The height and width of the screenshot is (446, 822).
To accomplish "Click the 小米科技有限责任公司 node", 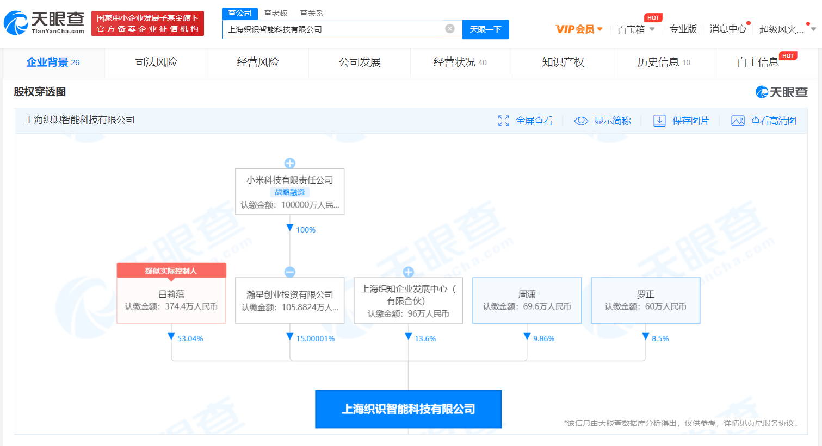I will pos(290,192).
